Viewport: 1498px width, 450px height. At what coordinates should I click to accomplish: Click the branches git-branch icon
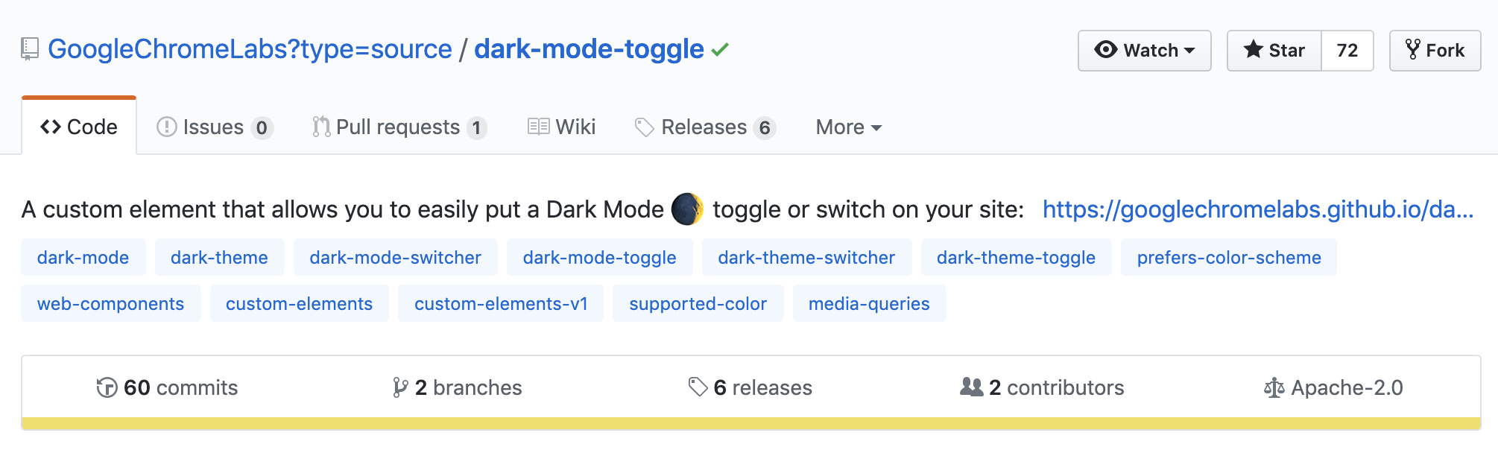[x=400, y=387]
